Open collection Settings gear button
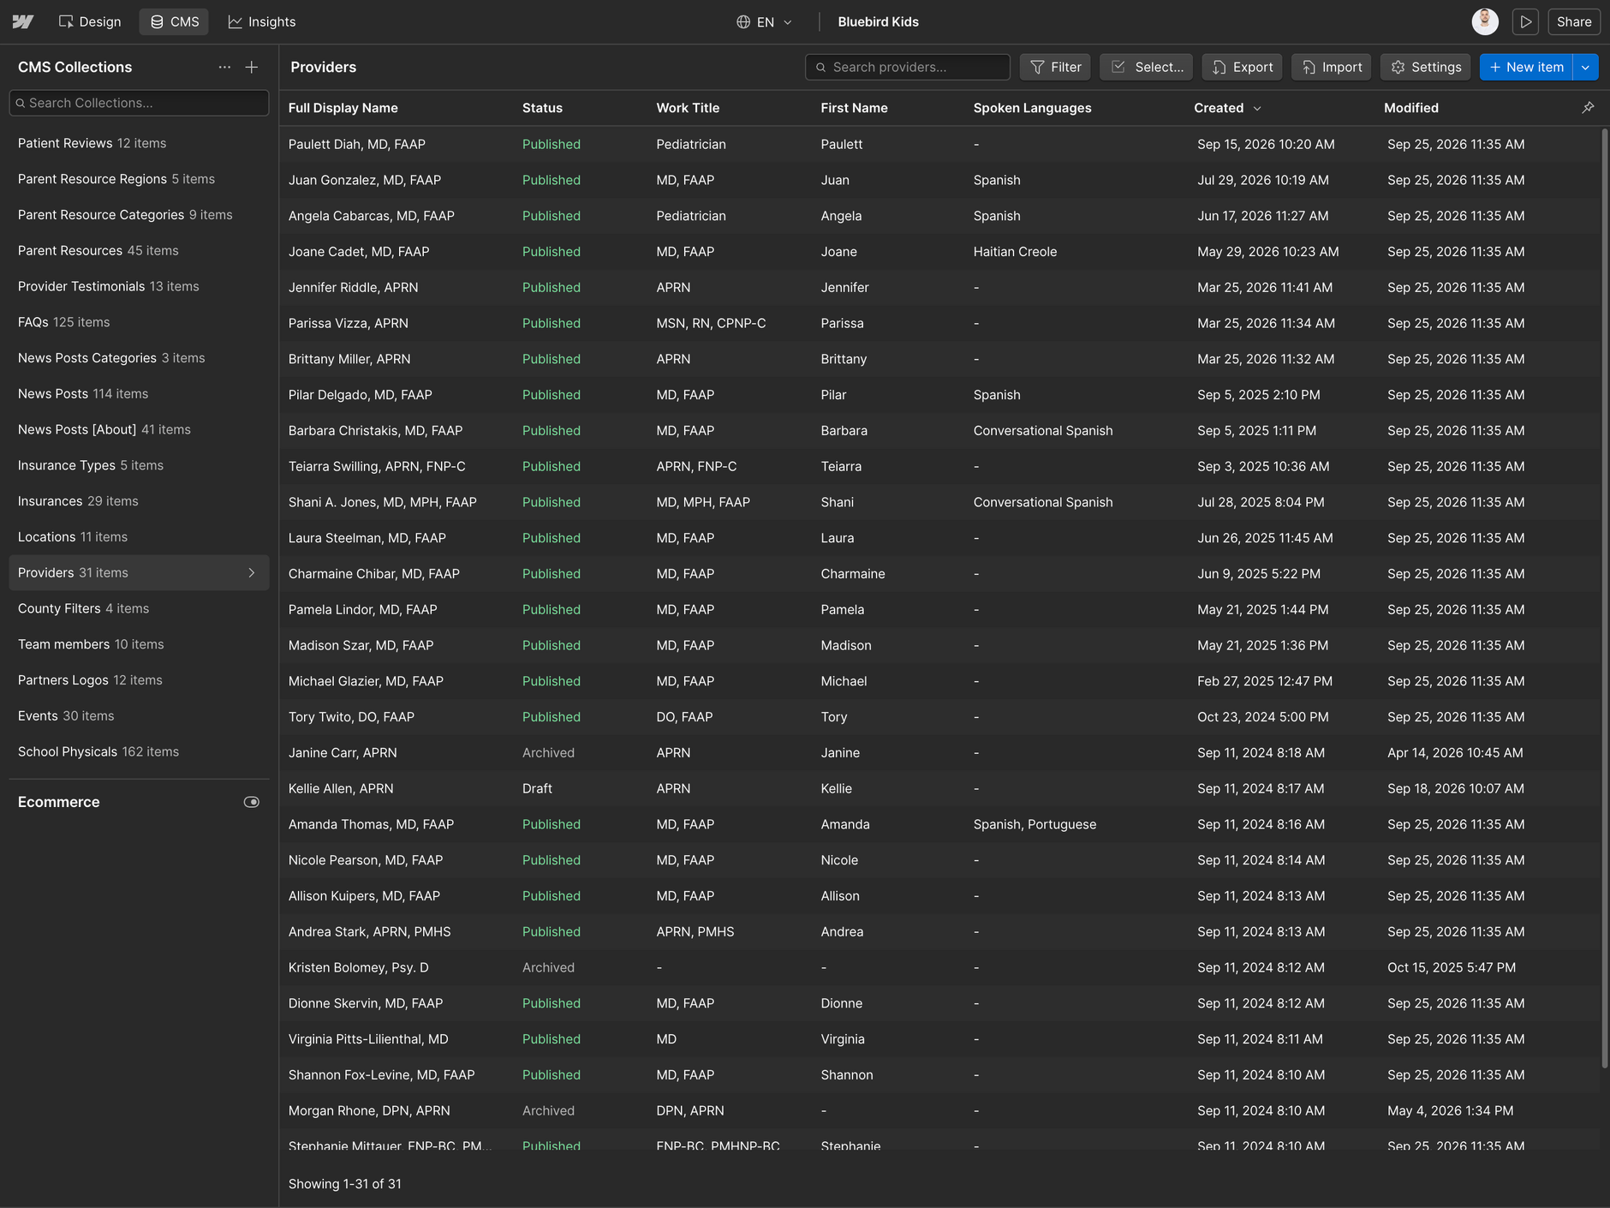1610x1208 pixels. pos(1426,67)
